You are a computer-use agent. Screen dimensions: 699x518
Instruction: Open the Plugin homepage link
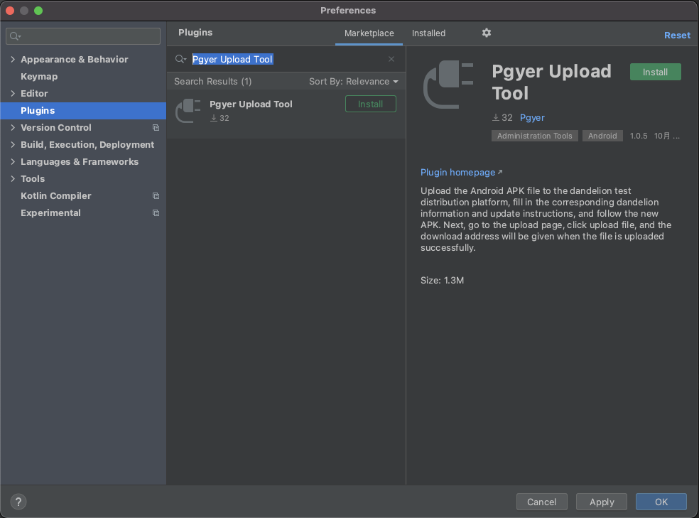457,173
